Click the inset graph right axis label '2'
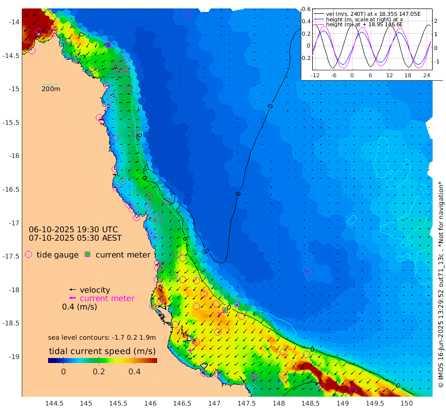Screen dimensions: 446x413 coord(436,21)
